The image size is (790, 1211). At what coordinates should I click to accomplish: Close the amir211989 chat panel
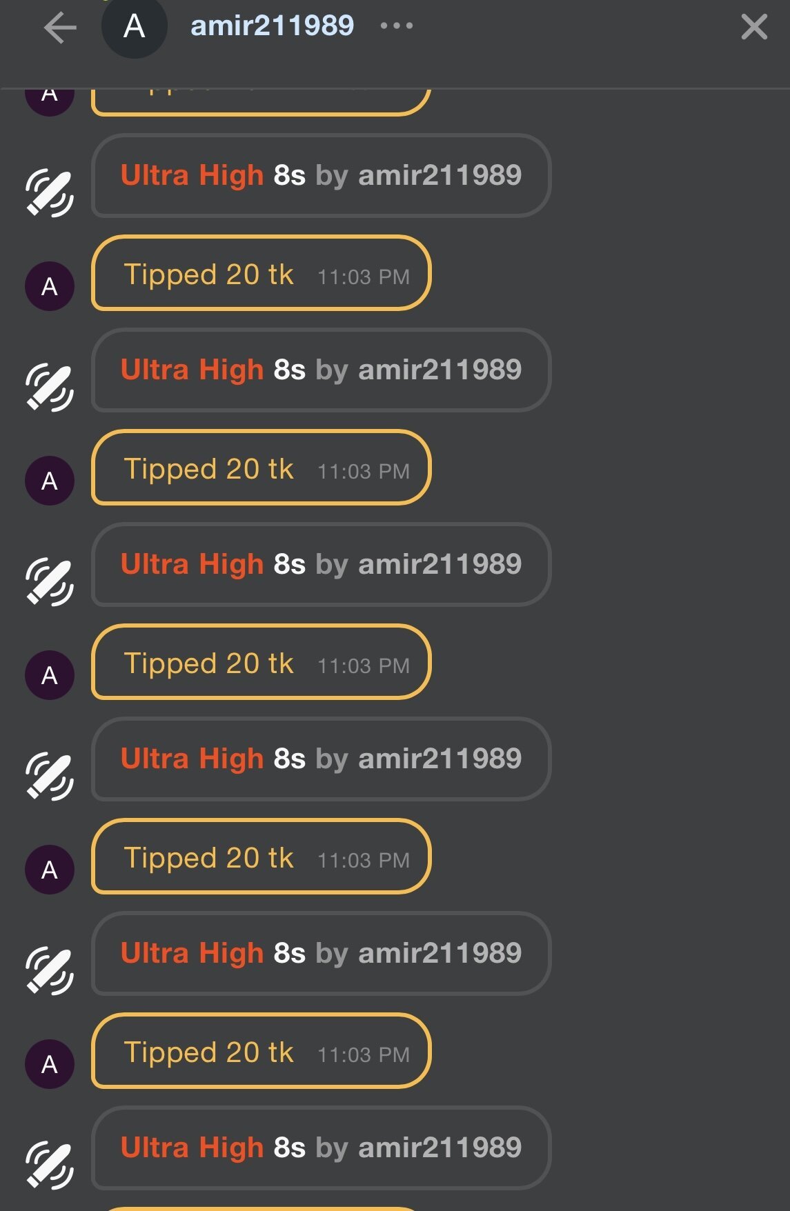(753, 28)
